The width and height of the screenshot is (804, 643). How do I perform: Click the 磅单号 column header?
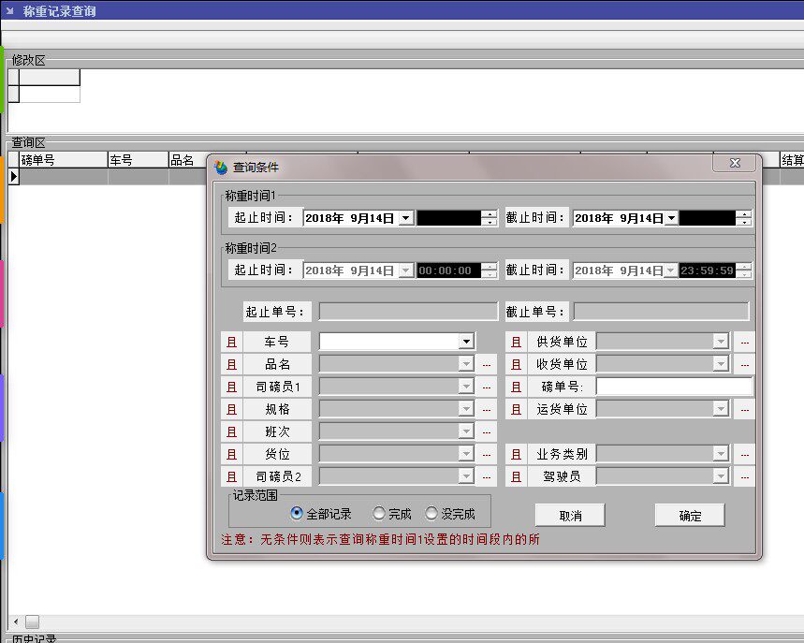(x=63, y=160)
